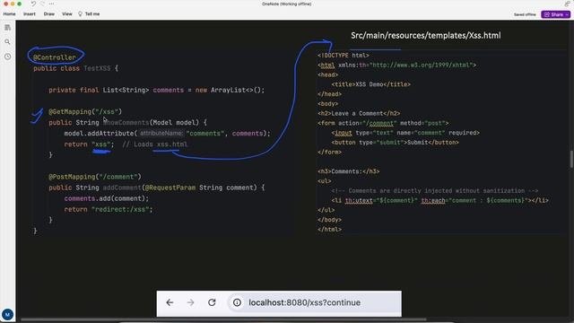Click the vertical scrollbar thumb on right edge
The image size is (574, 323).
point(571,159)
